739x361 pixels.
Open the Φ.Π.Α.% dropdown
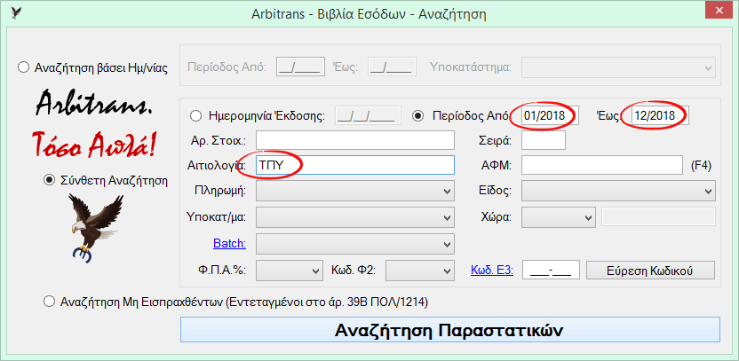point(289,271)
